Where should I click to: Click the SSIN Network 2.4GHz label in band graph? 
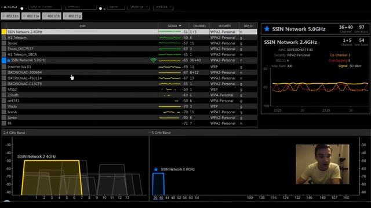click(x=37, y=157)
